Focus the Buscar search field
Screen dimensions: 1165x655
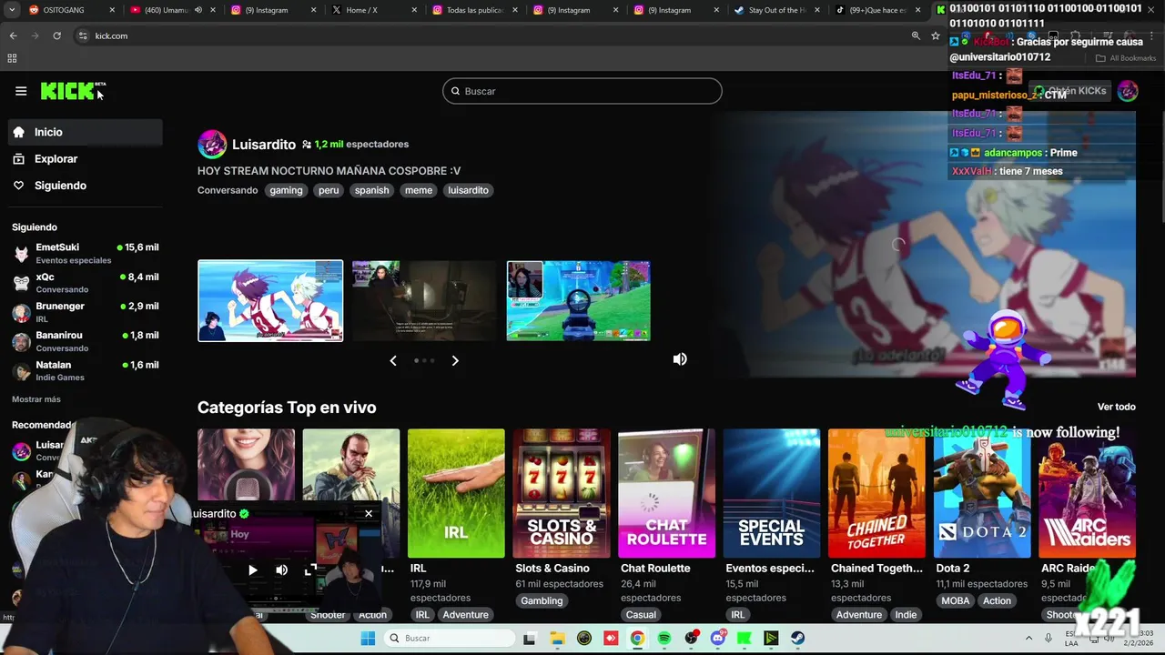pyautogui.click(x=582, y=91)
